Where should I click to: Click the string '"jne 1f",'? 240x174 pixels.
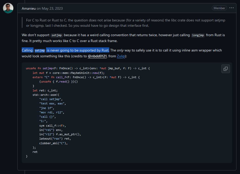(47, 108)
